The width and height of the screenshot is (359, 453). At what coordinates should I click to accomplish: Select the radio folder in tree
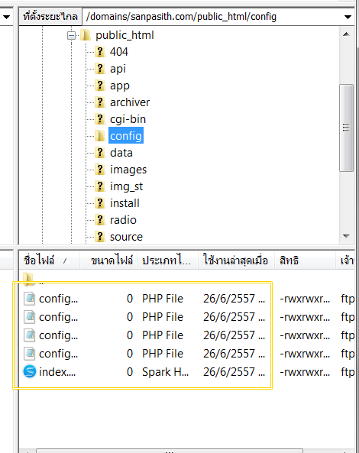pos(123,220)
